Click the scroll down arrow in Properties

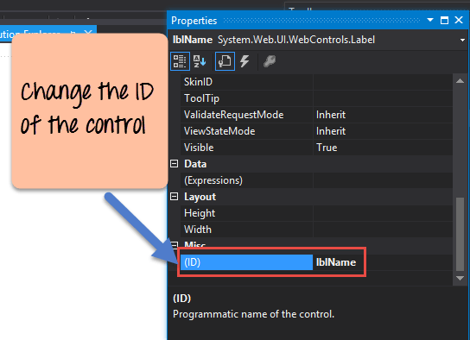click(x=460, y=279)
